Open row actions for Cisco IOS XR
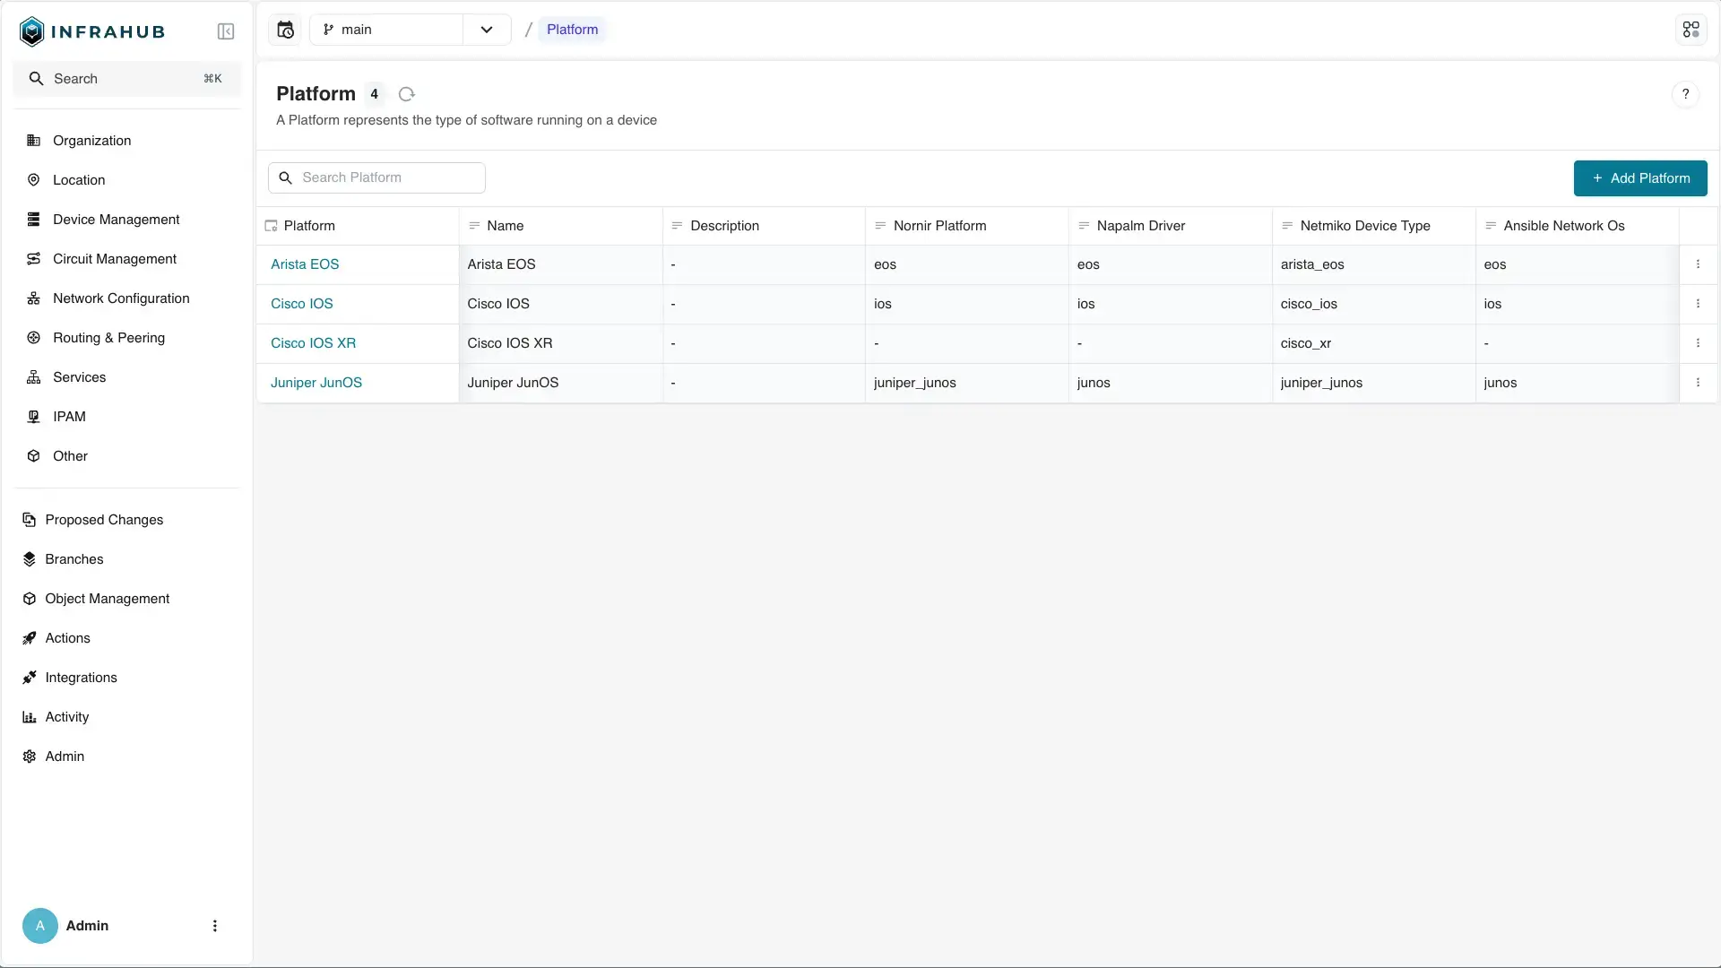Viewport: 1721px width, 968px height. [1698, 343]
